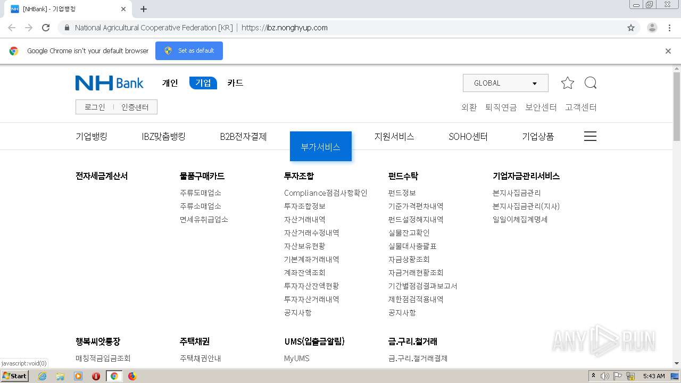This screenshot has width=681, height=383.
Task: Set Chrome as default browser
Action: (x=189, y=51)
